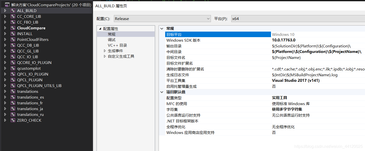Viewport: 365px width, 151px height.
Task: Select 调试 in the property tree
Action: (112, 40)
